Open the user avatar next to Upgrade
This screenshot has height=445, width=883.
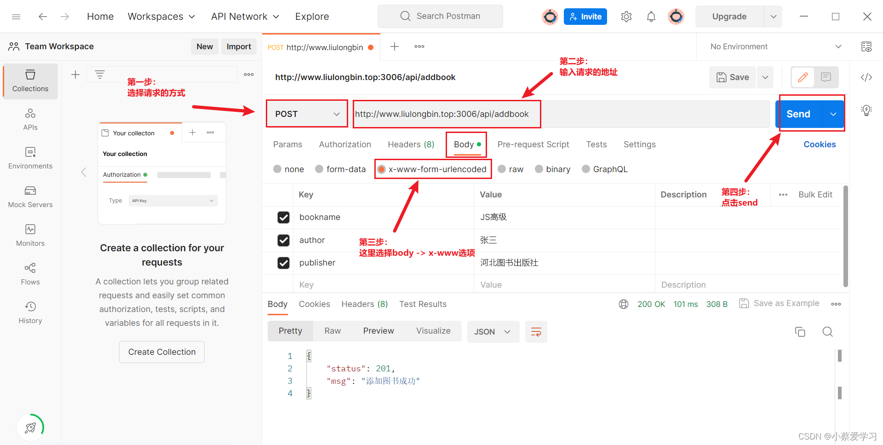point(676,17)
